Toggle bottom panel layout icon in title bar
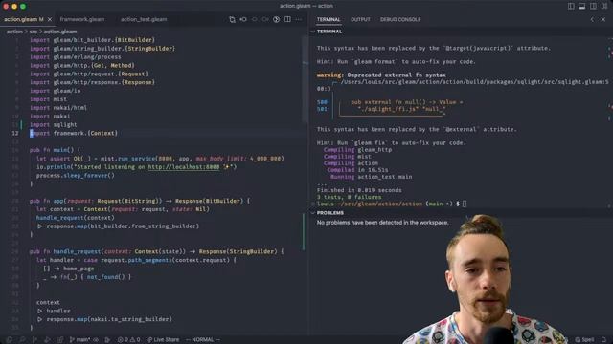Screen dimensions: 613x344 (582, 6)
